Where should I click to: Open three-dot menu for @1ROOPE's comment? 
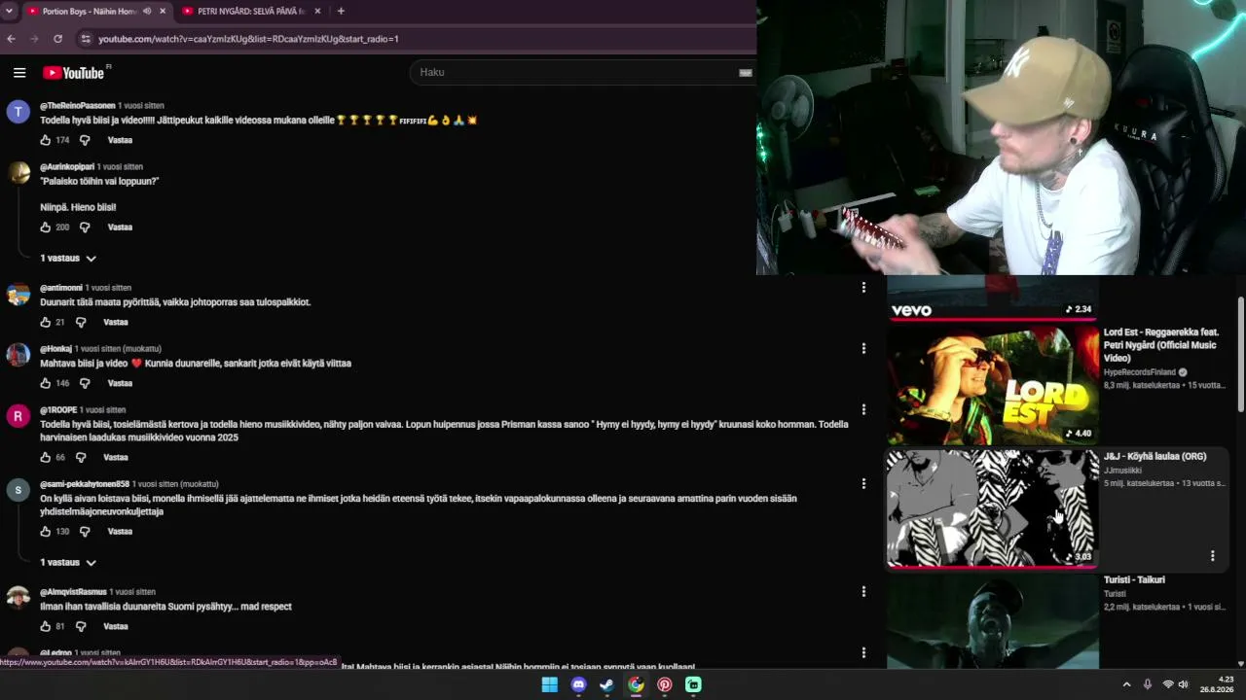(x=863, y=409)
